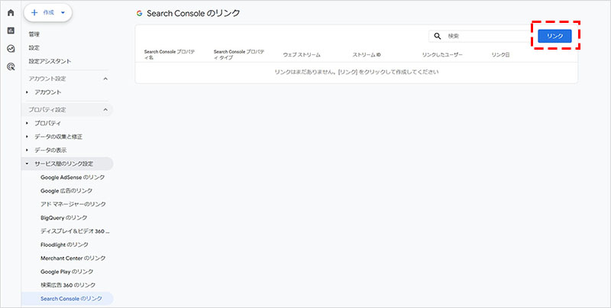Select Google Play のリンク
Viewport: 611px width, 308px height.
pos(67,271)
